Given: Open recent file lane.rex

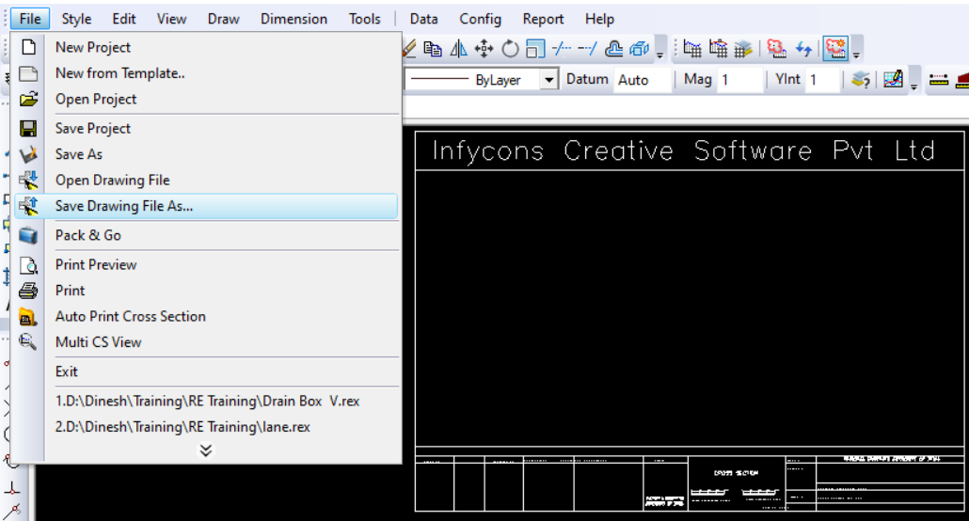Looking at the screenshot, I should (183, 427).
